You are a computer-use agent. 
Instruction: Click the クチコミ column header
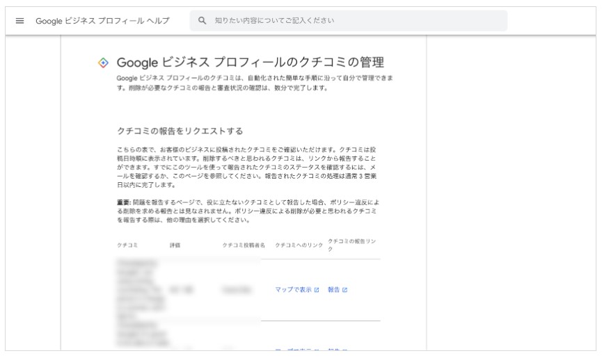pos(127,245)
